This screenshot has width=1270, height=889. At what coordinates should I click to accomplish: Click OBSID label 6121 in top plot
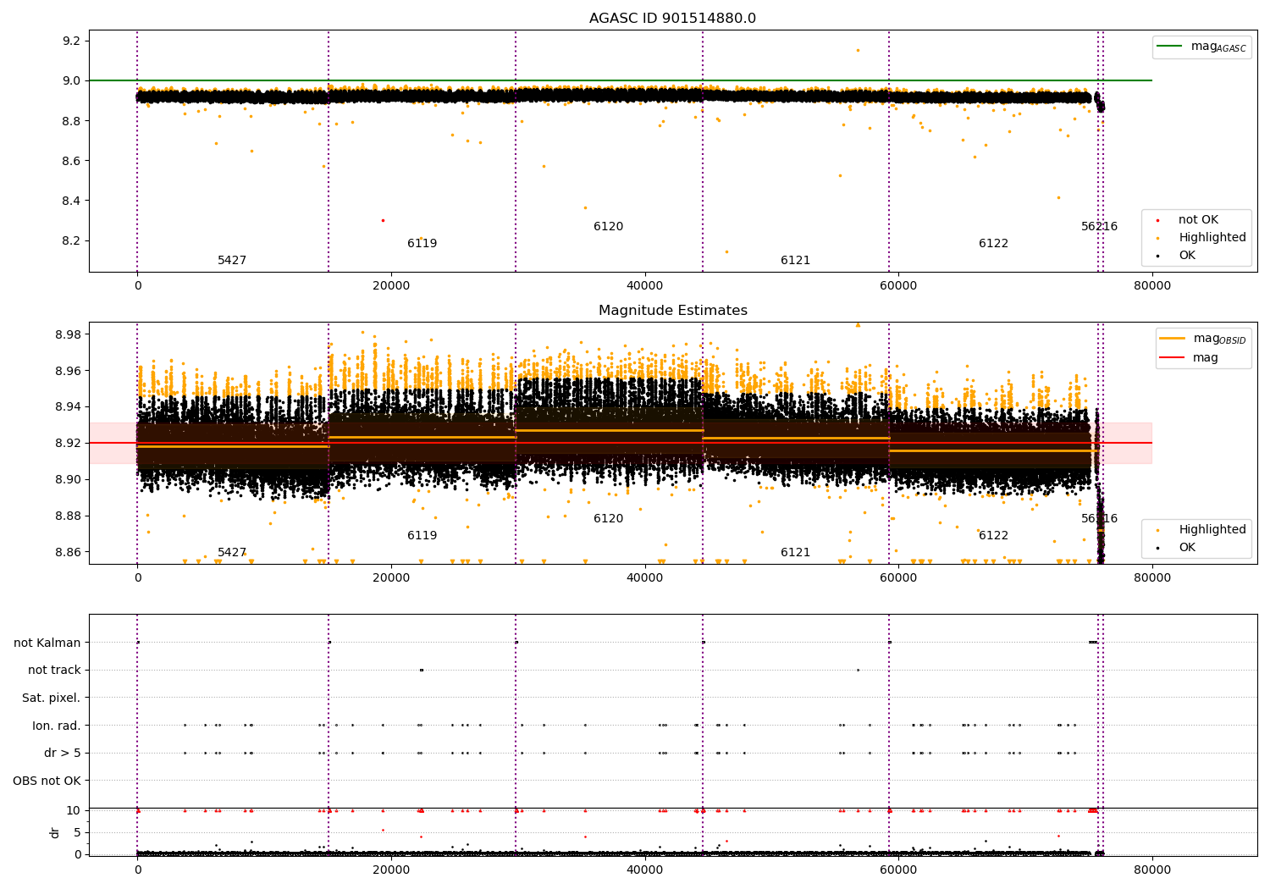click(796, 261)
